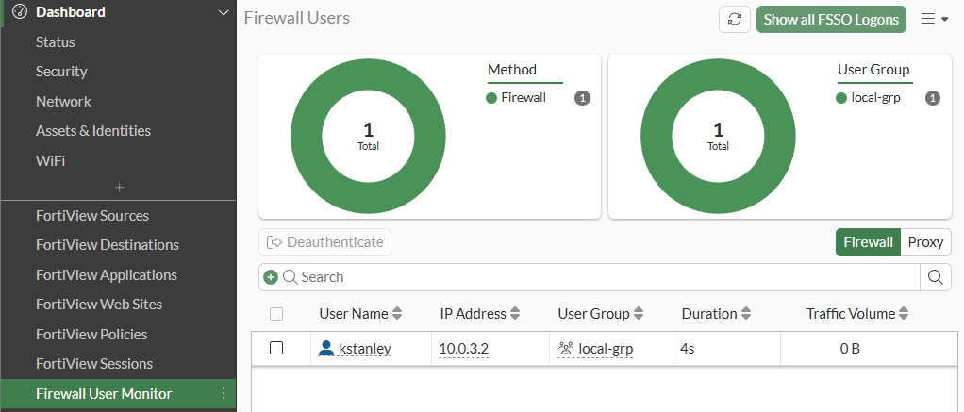The image size is (964, 412).
Task: Click the local-grp legend green dot
Action: 841,98
